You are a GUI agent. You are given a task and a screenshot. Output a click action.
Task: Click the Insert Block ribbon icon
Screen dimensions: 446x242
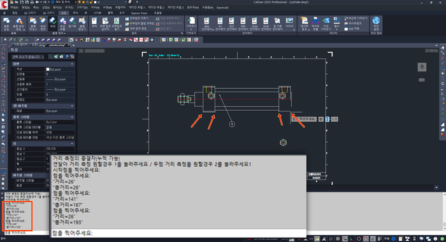pos(6,24)
